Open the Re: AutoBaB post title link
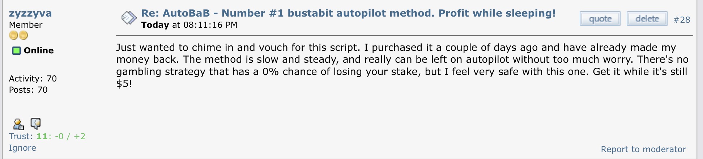The height and width of the screenshot is (159, 703). pos(348,13)
